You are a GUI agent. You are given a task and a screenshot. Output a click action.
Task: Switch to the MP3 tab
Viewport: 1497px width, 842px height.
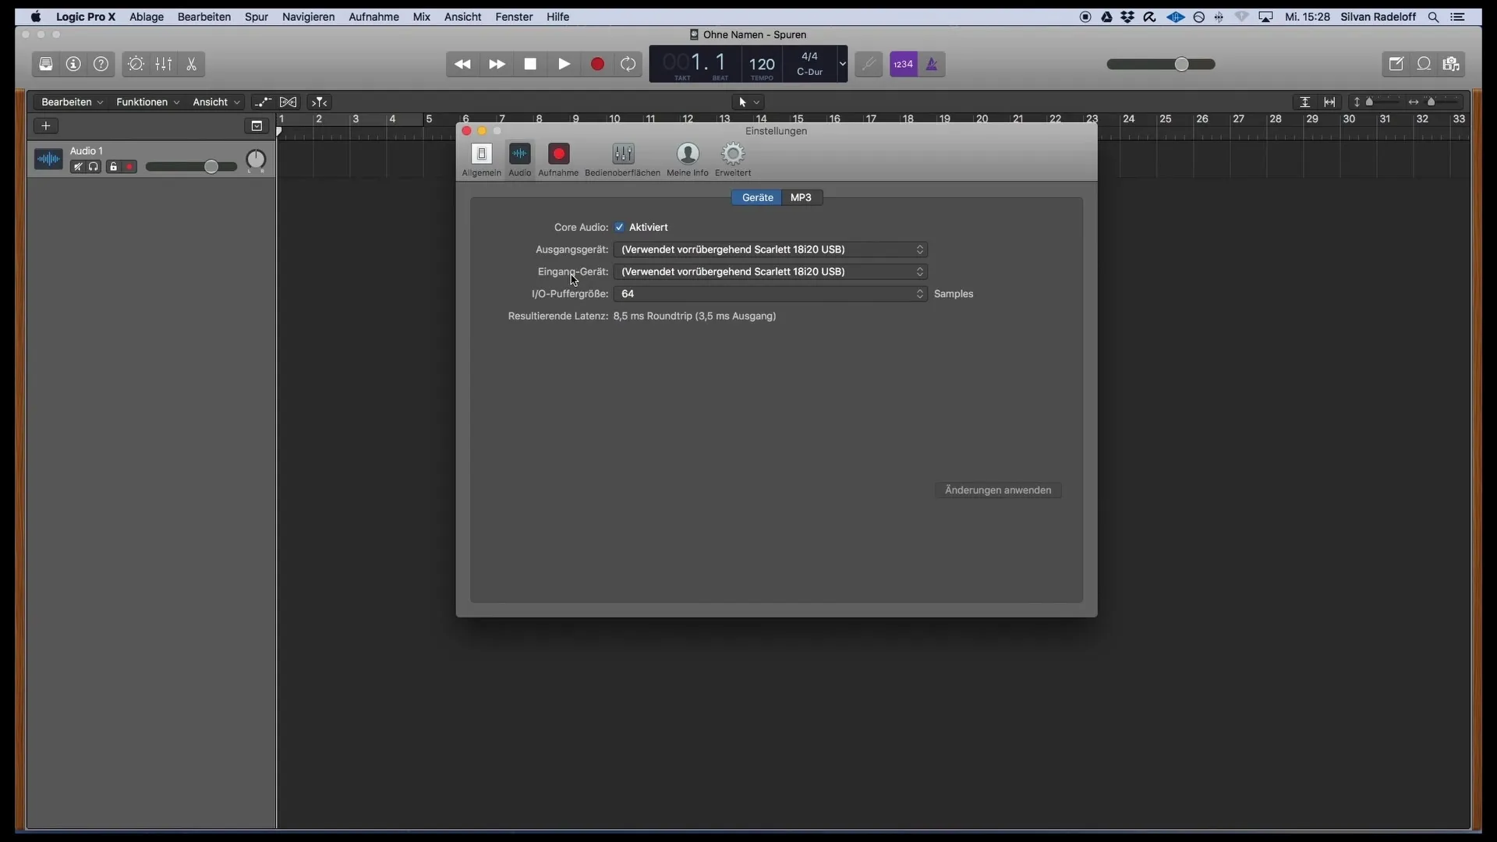pyautogui.click(x=802, y=198)
